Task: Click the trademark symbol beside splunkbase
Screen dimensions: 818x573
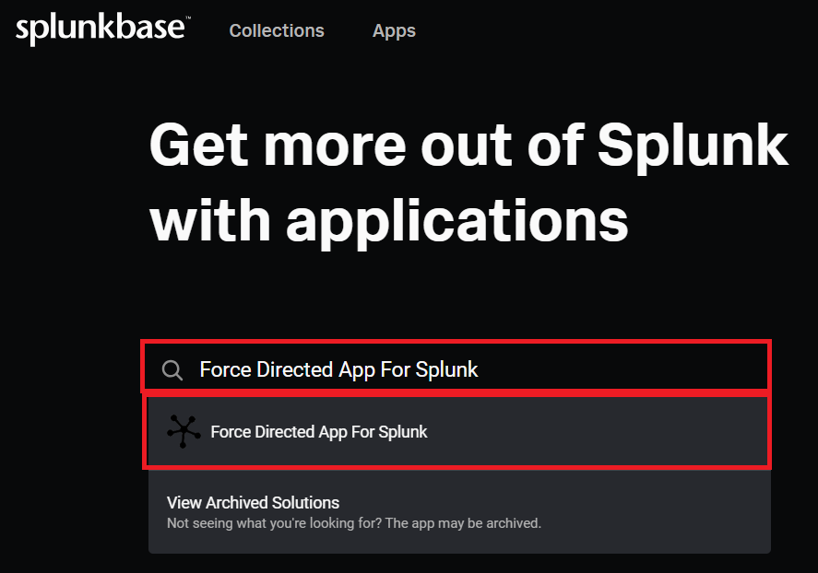Action: click(187, 20)
